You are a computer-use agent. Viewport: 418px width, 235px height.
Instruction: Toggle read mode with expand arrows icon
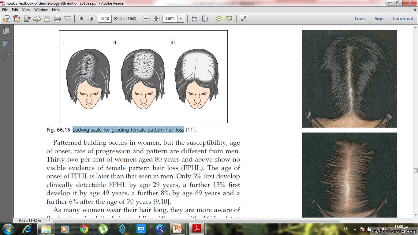click(243, 19)
